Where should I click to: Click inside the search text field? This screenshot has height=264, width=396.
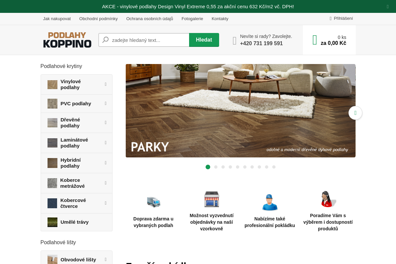coord(148,40)
